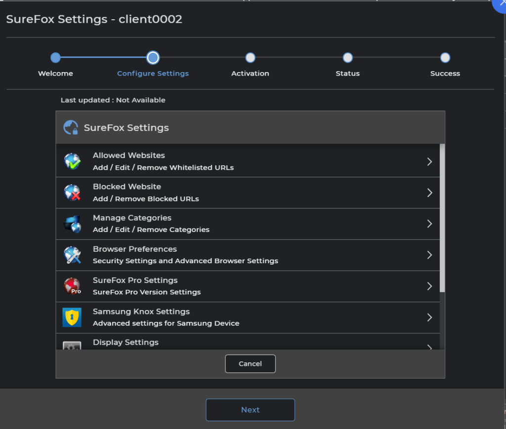The width and height of the screenshot is (506, 429).
Task: Click the Next button
Action: tap(250, 410)
